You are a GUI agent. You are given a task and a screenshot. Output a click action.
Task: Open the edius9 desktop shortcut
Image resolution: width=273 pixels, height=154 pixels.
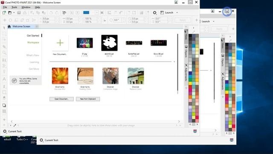click(7, 138)
